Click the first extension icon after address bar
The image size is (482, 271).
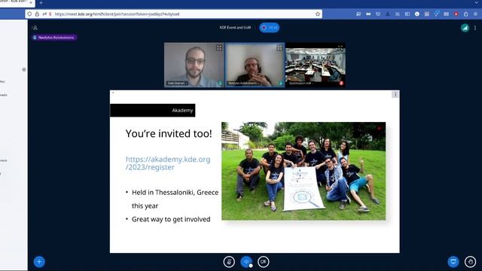point(358,14)
